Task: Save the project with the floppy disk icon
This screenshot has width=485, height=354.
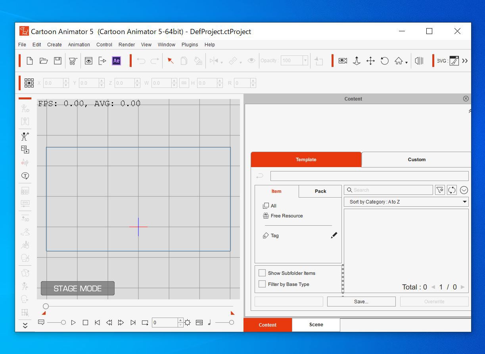Action: [58, 61]
